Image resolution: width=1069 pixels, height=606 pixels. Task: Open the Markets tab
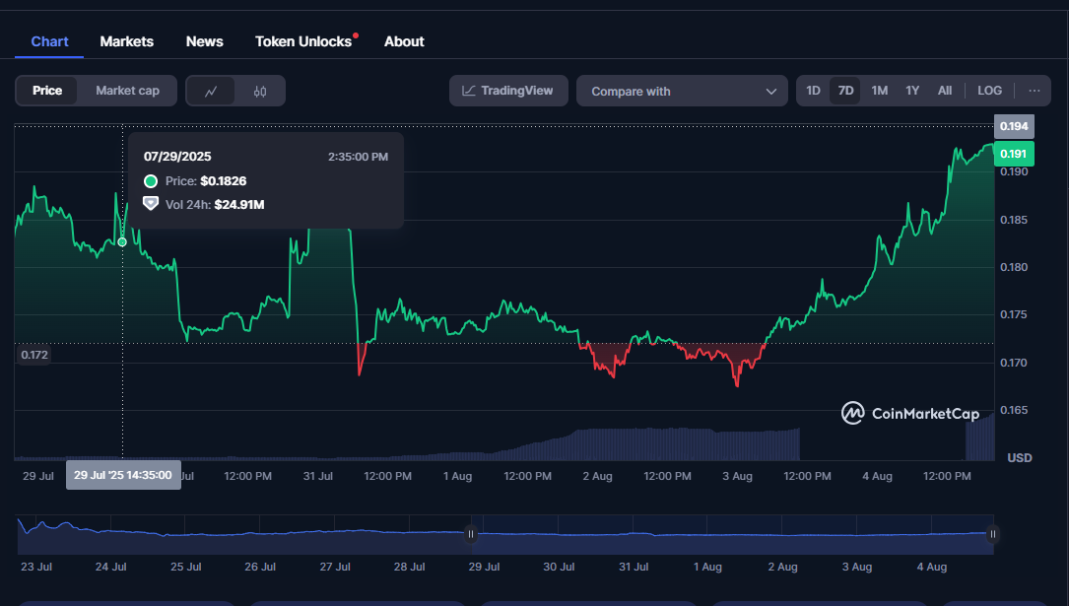[126, 41]
